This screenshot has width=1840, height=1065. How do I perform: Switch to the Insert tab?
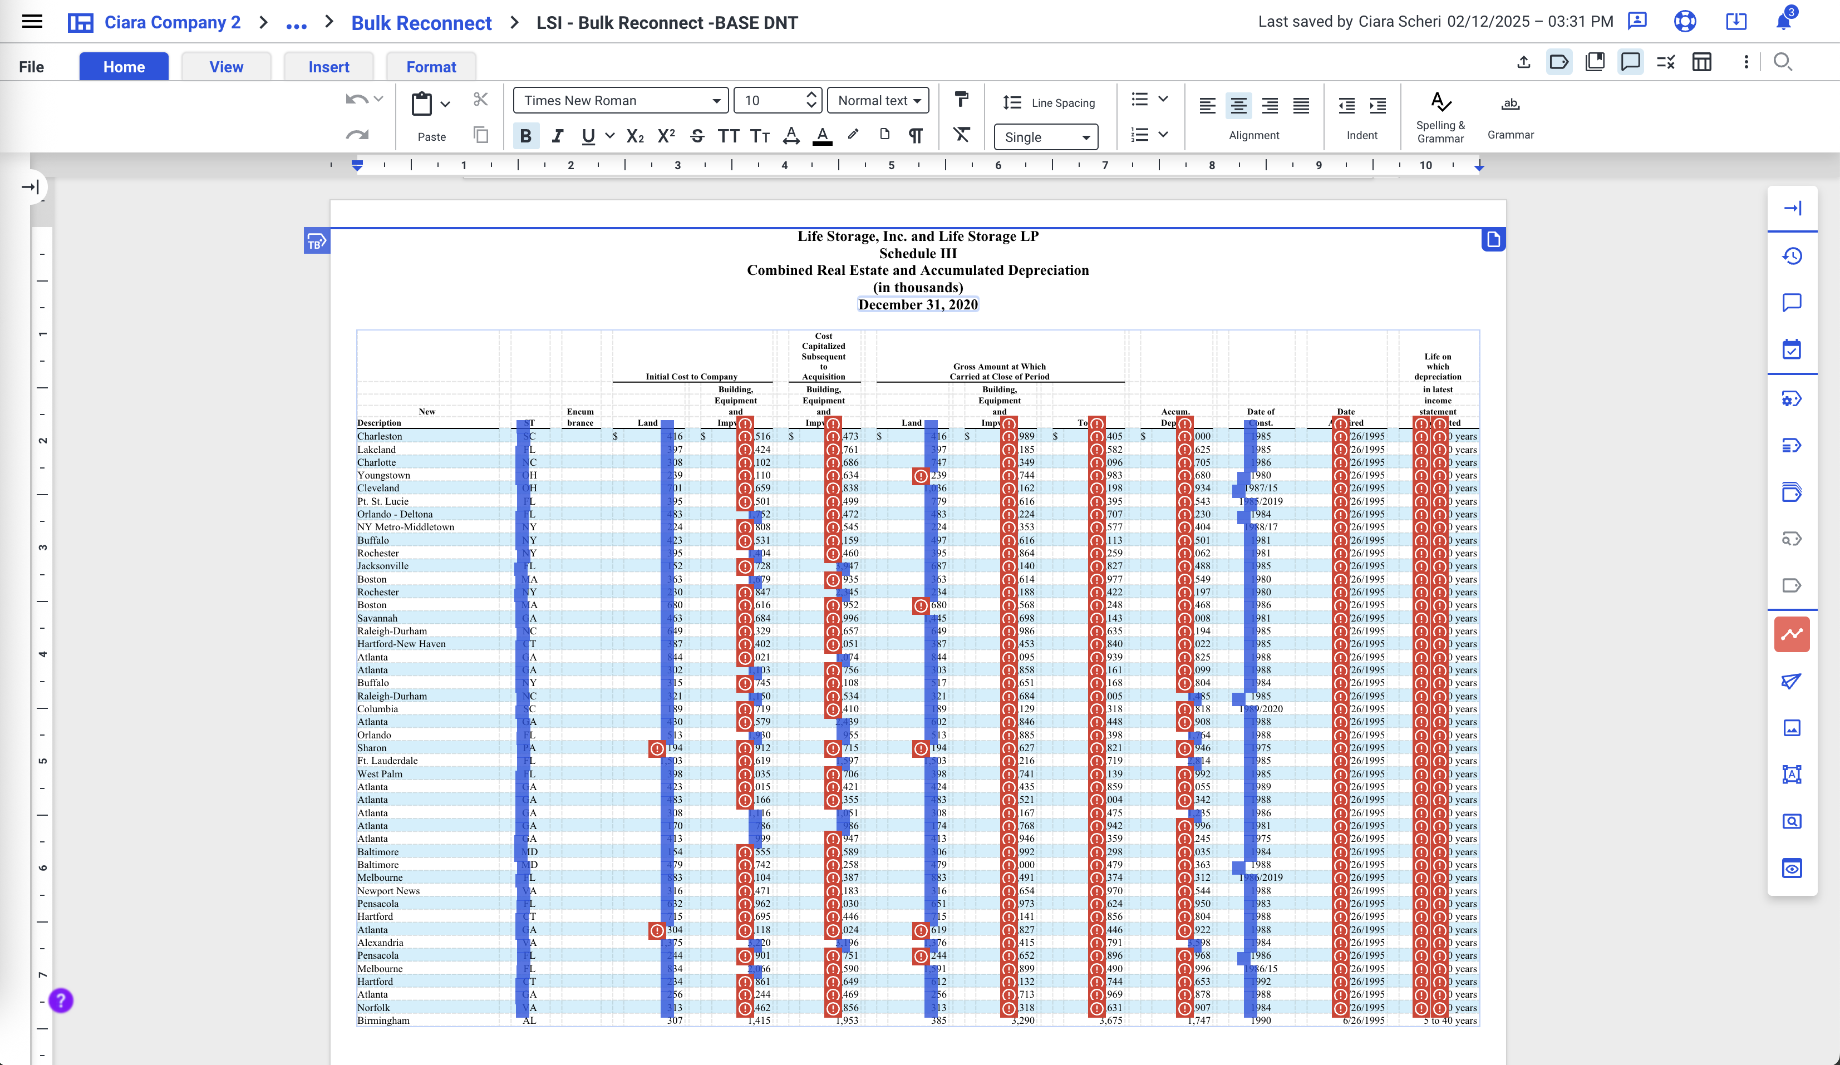(x=328, y=67)
